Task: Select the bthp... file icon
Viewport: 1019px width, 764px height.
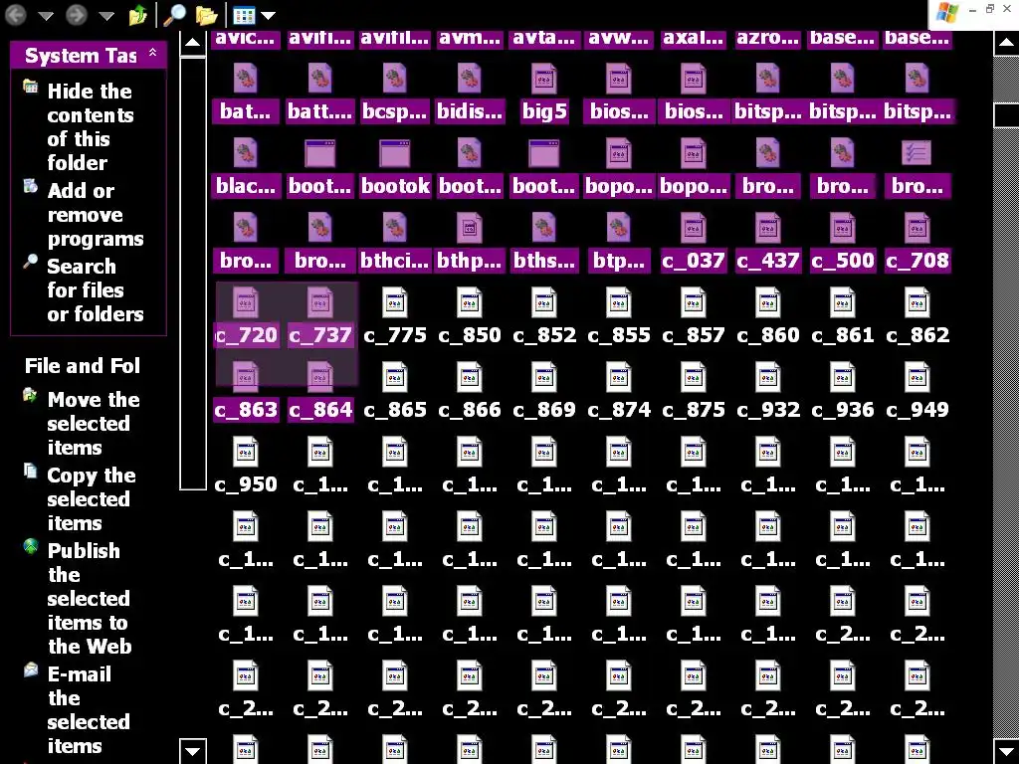Action: coord(470,228)
